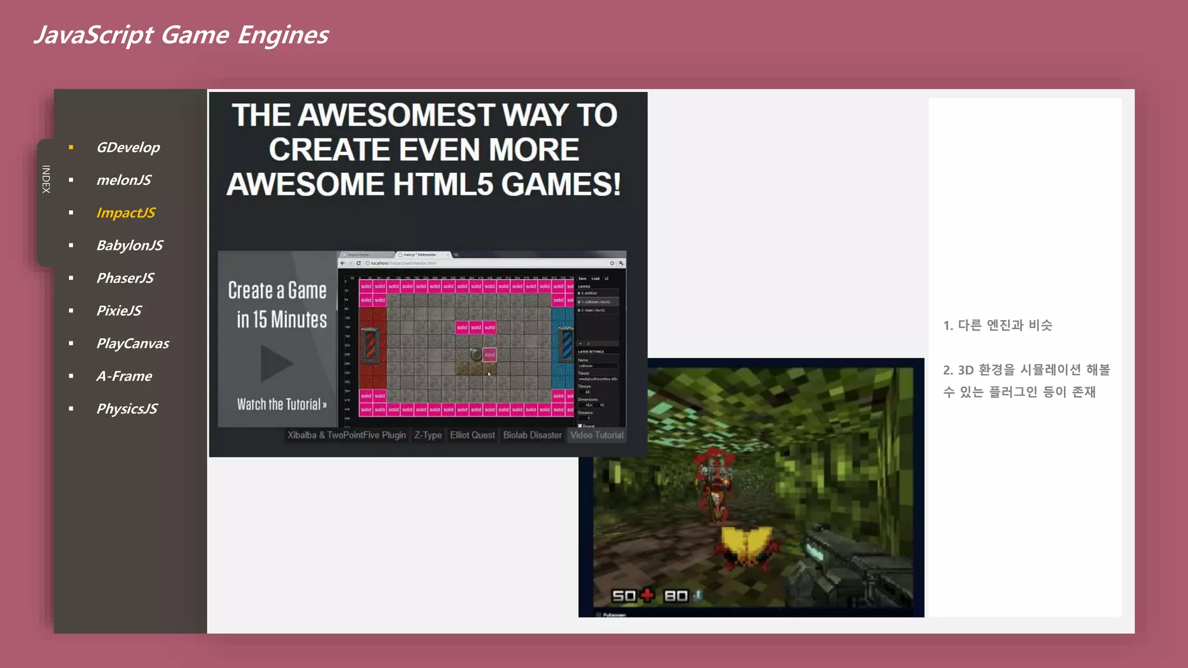Choose PlayCanvas from the index
The width and height of the screenshot is (1188, 668).
(x=132, y=343)
